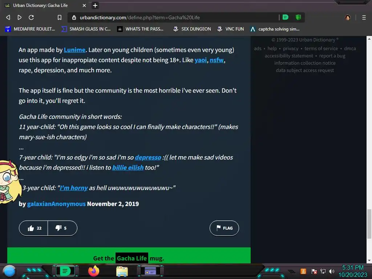
Task: Follow the nsfw link
Action: [x=217, y=60]
